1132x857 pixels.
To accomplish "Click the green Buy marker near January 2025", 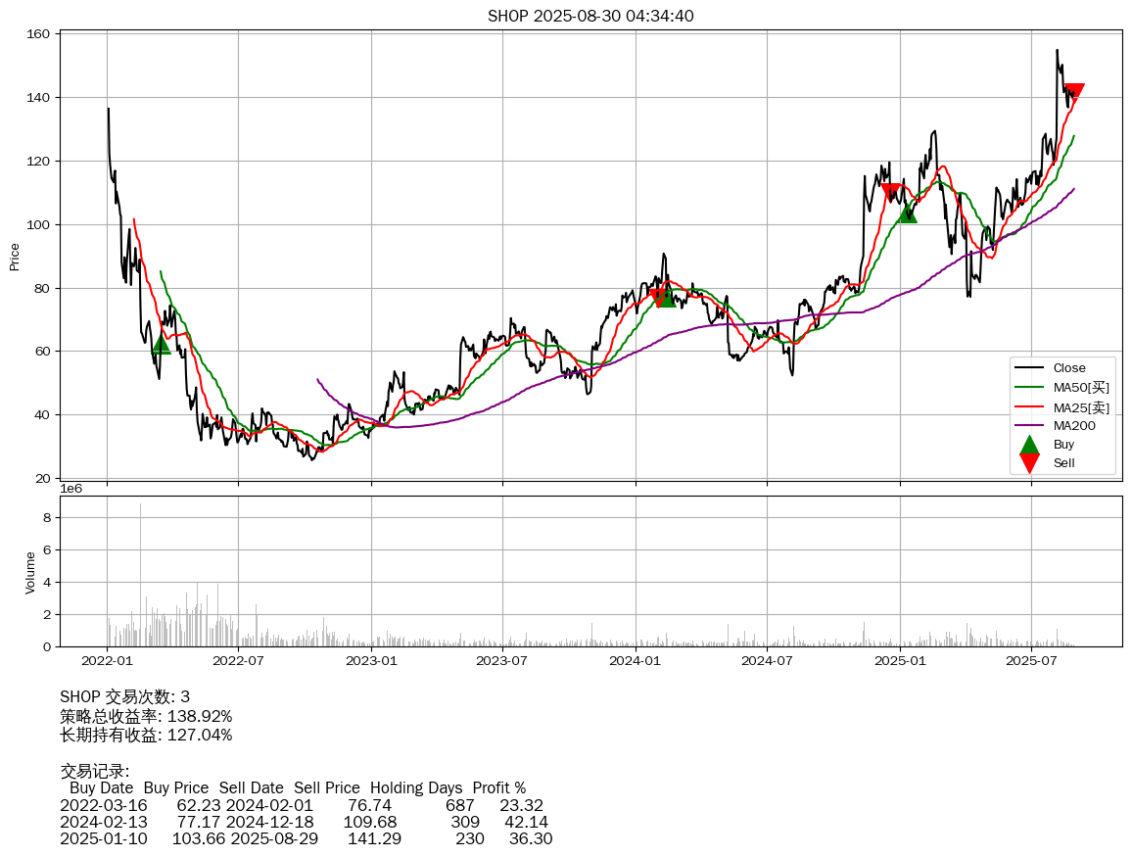I will pyautogui.click(x=908, y=212).
